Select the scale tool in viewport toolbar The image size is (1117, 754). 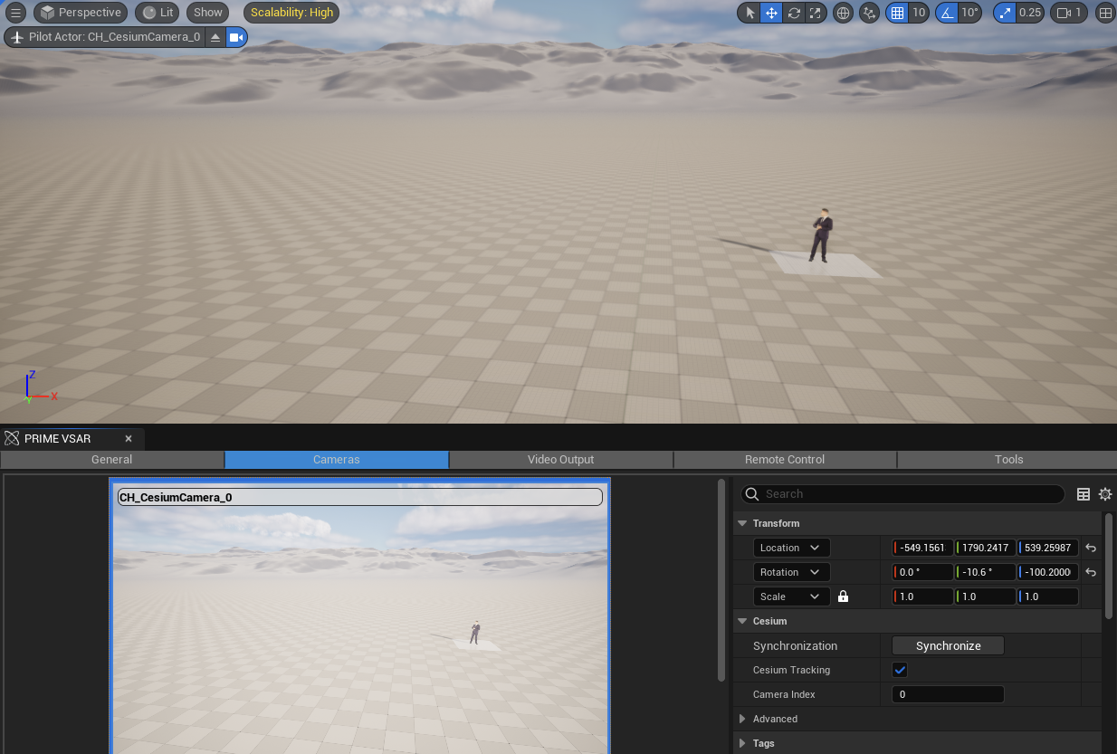pyautogui.click(x=816, y=13)
